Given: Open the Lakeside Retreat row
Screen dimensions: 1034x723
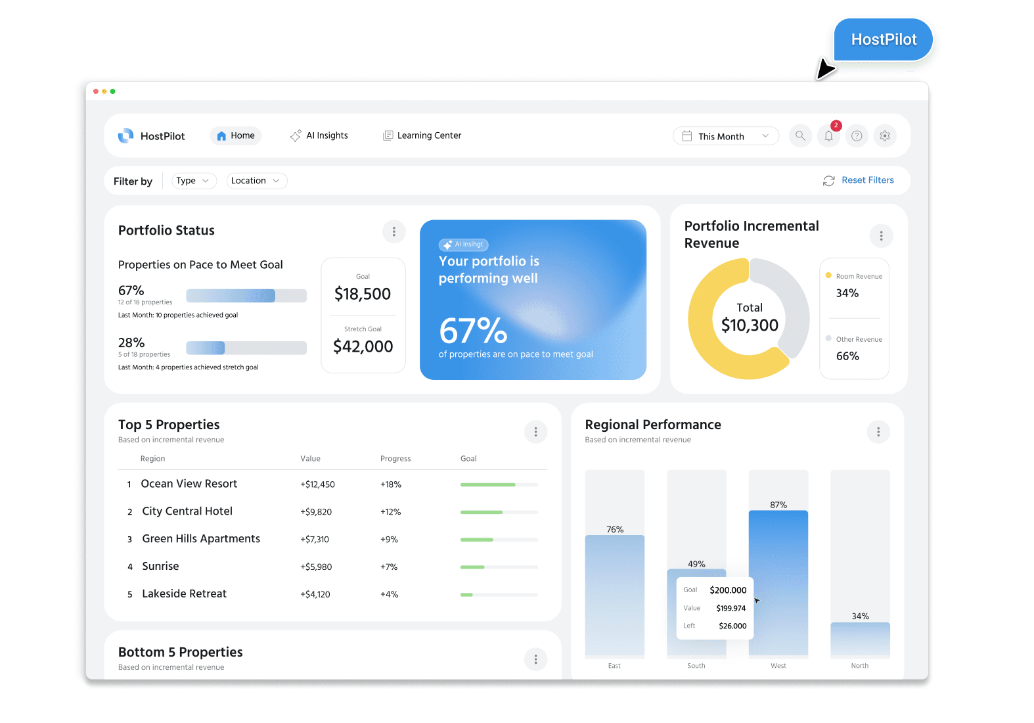Looking at the screenshot, I should [x=332, y=594].
